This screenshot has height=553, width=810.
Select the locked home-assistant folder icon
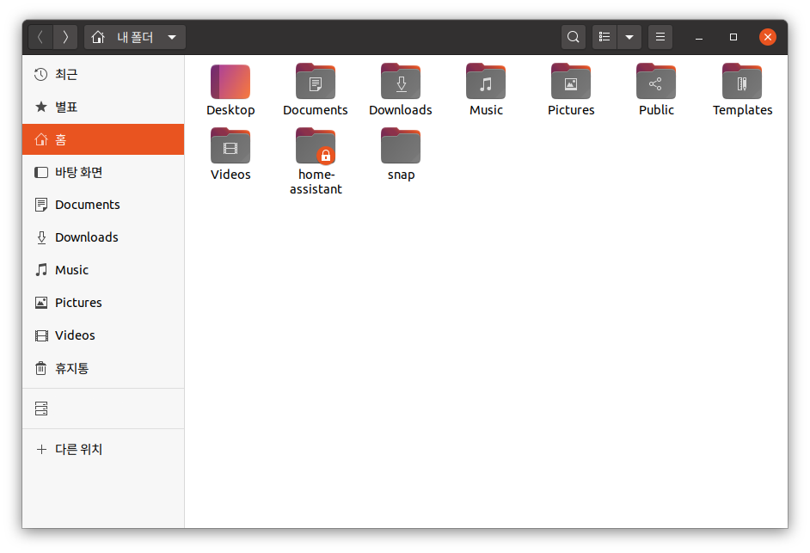(x=316, y=145)
